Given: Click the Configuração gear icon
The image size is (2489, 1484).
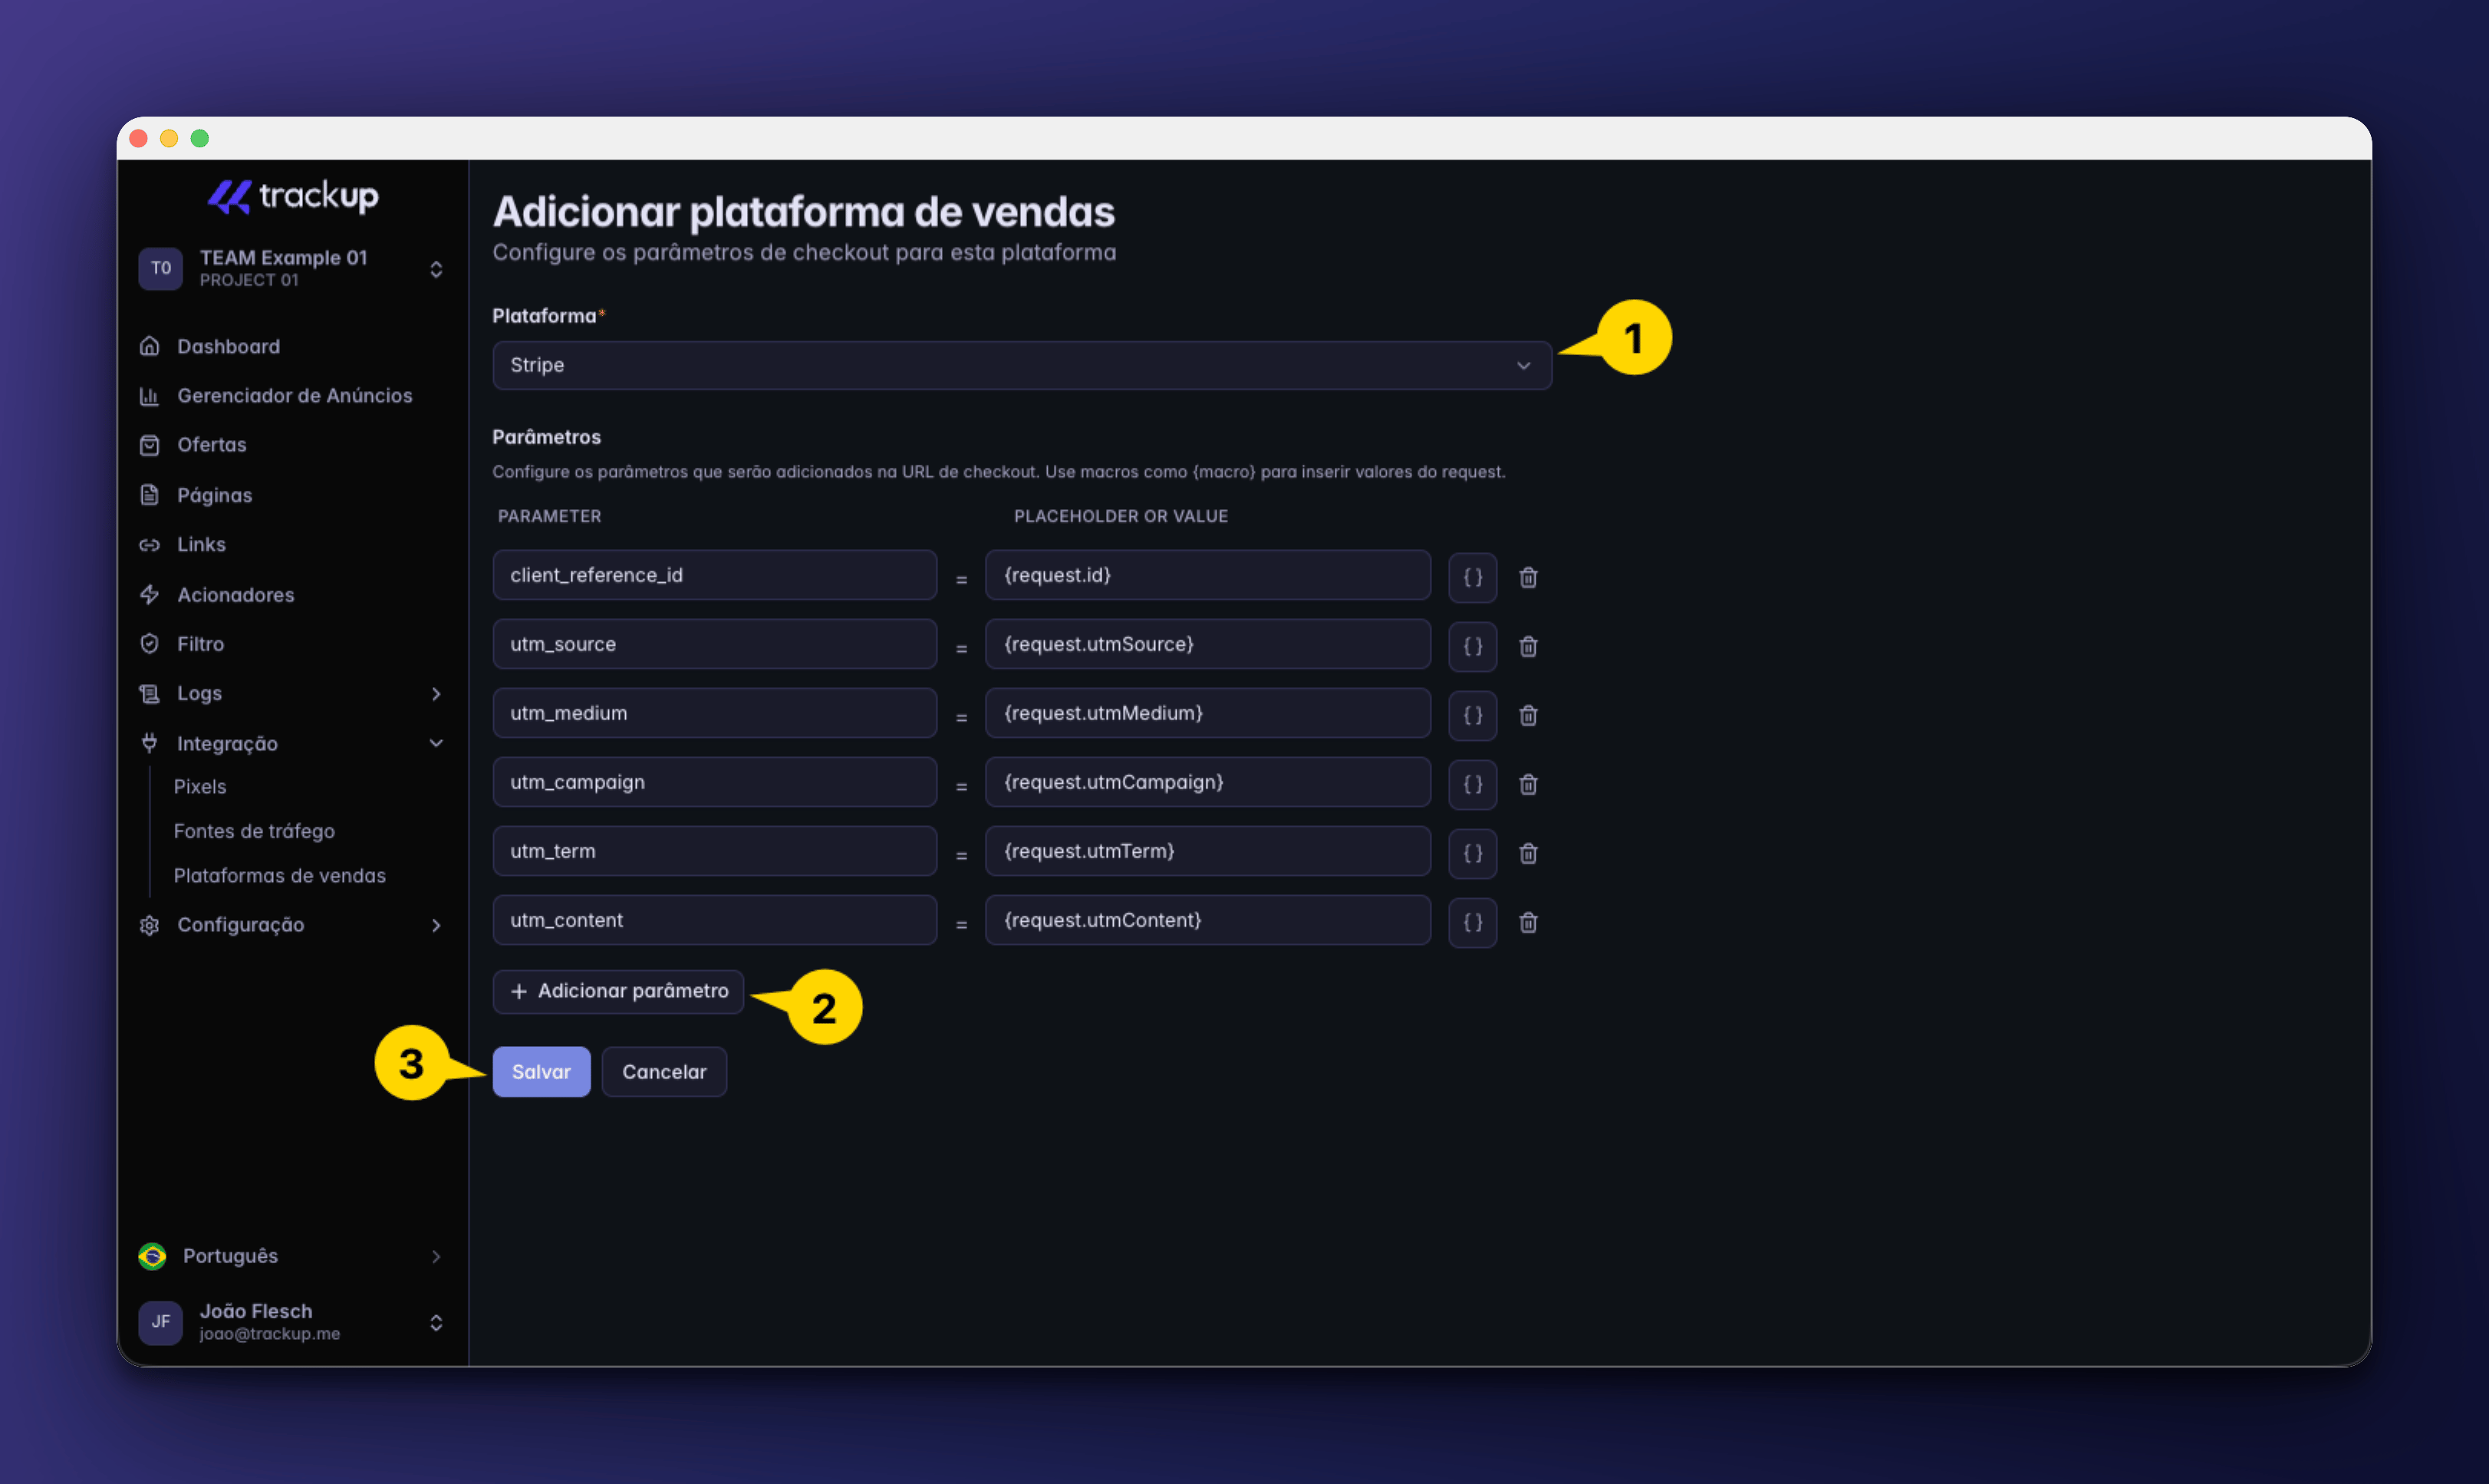Looking at the screenshot, I should click(150, 925).
